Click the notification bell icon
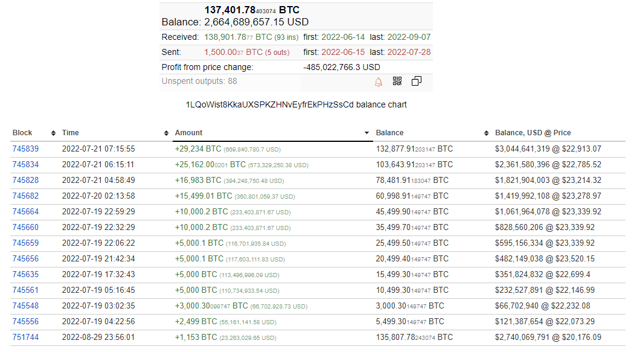The image size is (643, 352). pyautogui.click(x=379, y=82)
